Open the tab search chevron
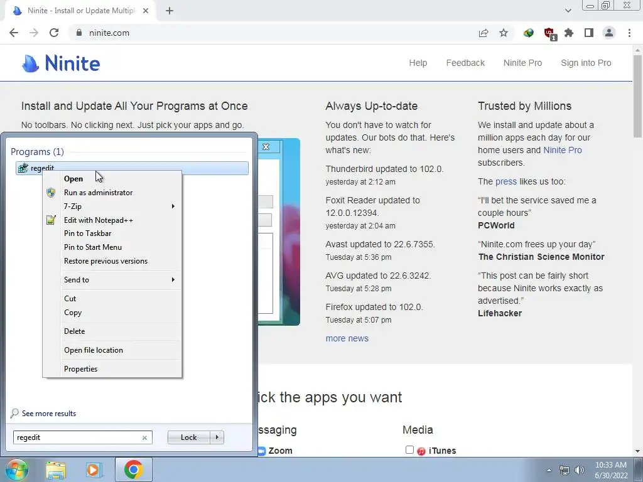 [x=568, y=11]
